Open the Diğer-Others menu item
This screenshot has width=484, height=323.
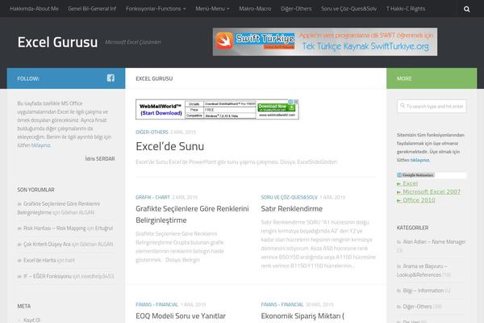[296, 9]
